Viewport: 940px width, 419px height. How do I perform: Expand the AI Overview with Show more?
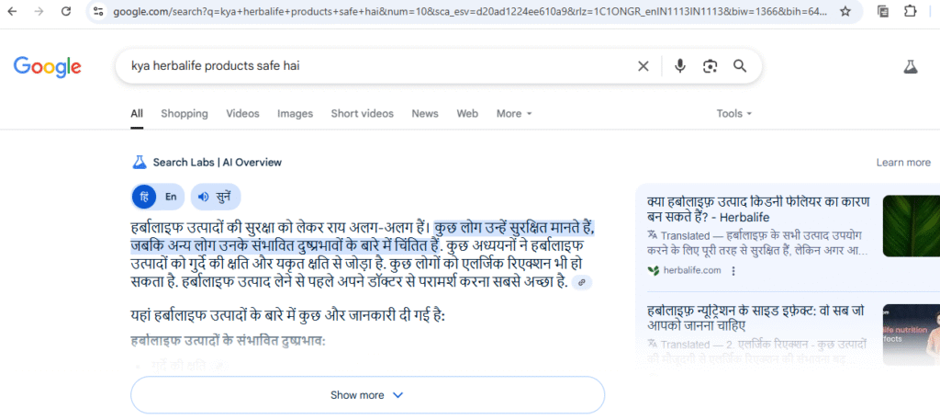pos(367,395)
